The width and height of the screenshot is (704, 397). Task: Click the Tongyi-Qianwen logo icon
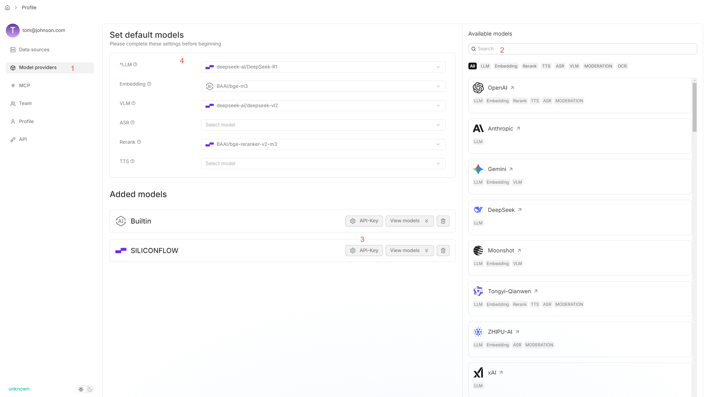click(478, 291)
